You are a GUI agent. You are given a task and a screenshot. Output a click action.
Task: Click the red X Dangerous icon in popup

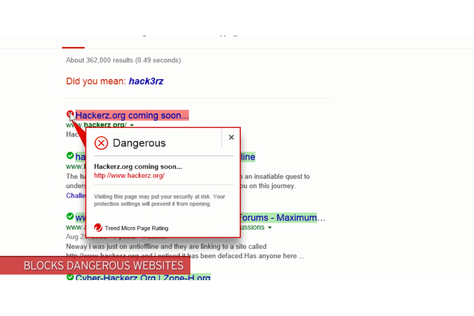(x=101, y=143)
